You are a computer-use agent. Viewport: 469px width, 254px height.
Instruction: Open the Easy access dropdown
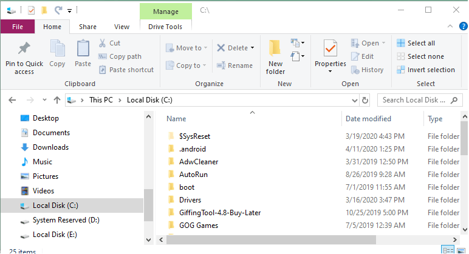pyautogui.click(x=297, y=56)
